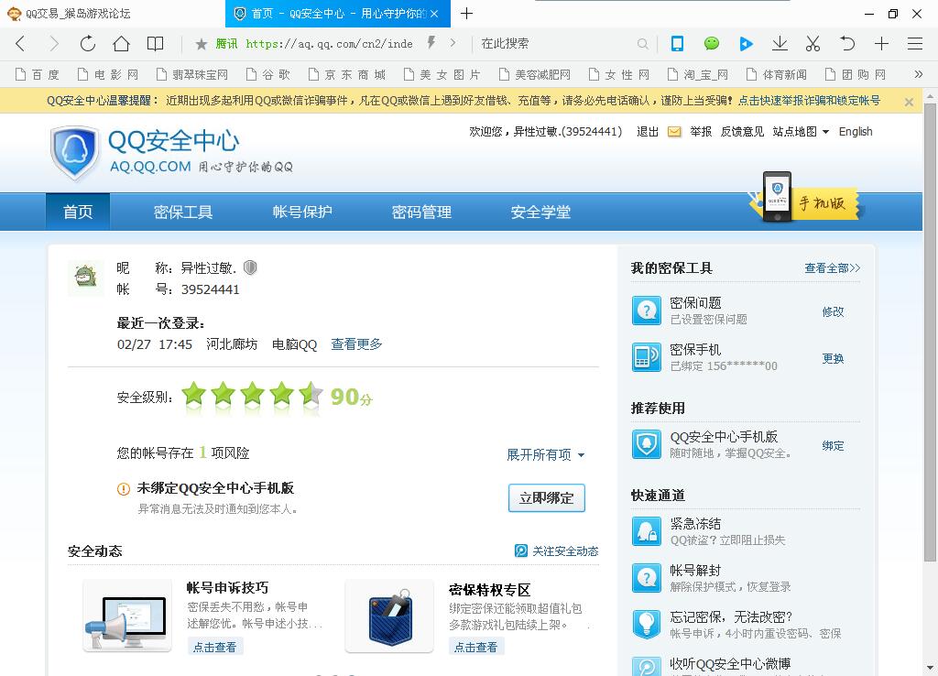Click 查看更多 login records link

[x=356, y=344]
